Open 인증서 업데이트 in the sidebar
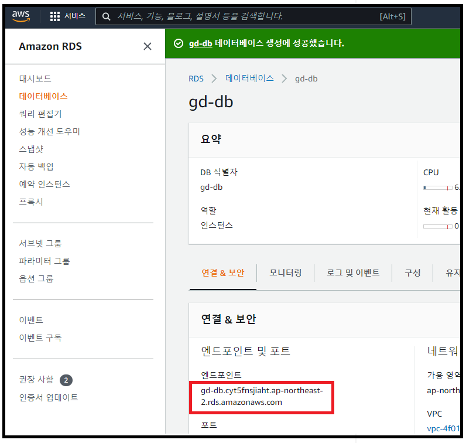Screen dimensions: 466x443 [x=49, y=397]
